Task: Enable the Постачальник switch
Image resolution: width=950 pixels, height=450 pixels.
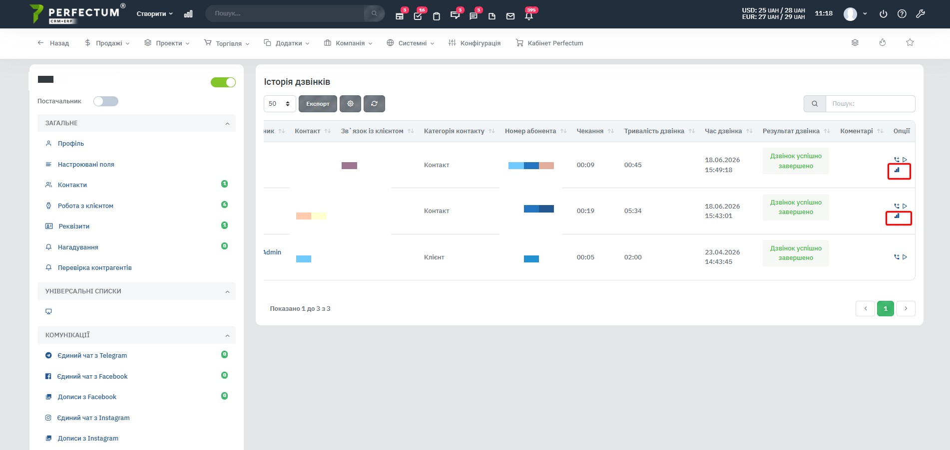Action: point(106,101)
